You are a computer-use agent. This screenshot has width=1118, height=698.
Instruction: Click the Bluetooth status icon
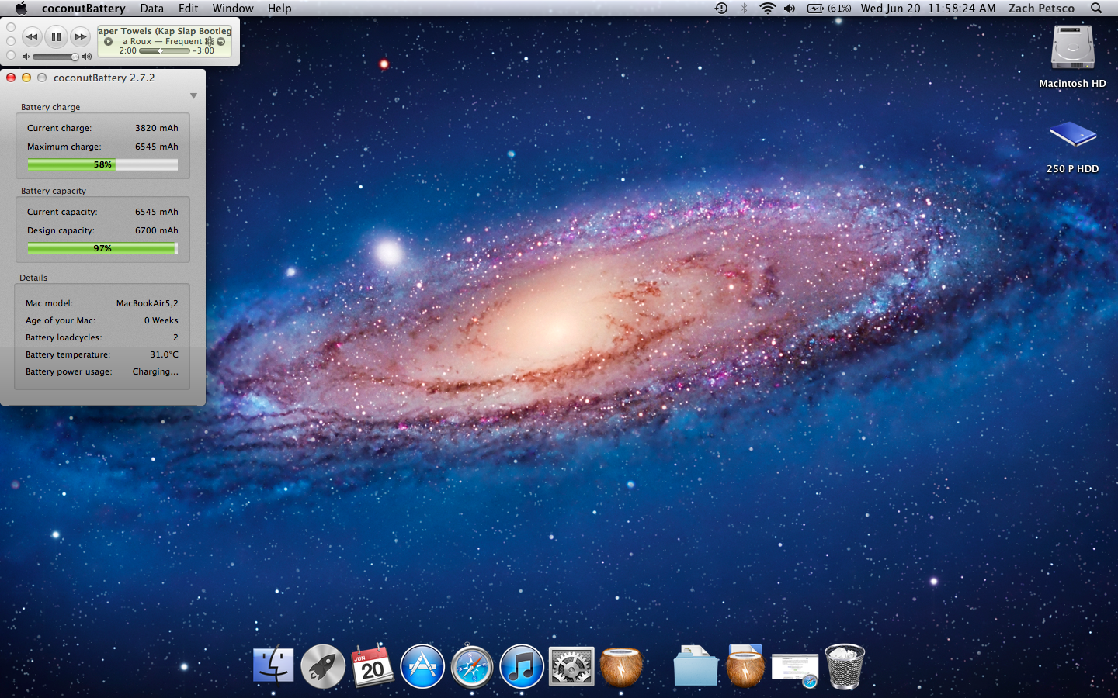[x=744, y=9]
